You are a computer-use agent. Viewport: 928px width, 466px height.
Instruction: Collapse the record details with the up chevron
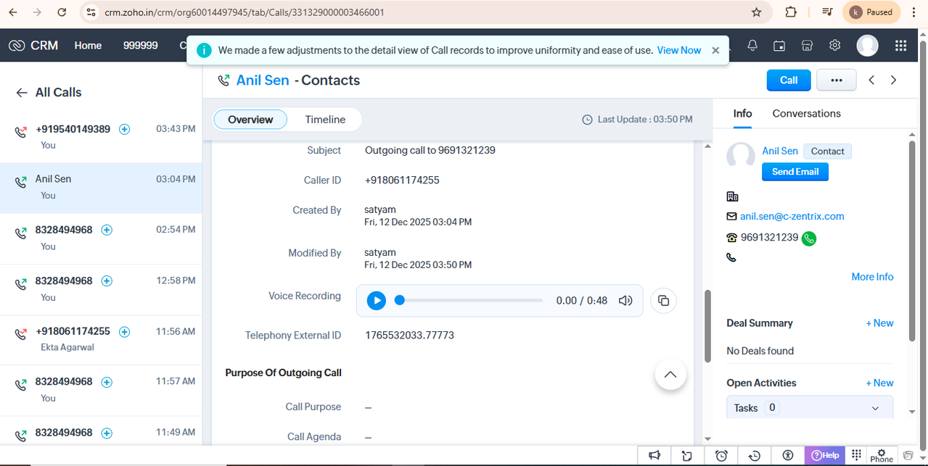click(x=670, y=374)
